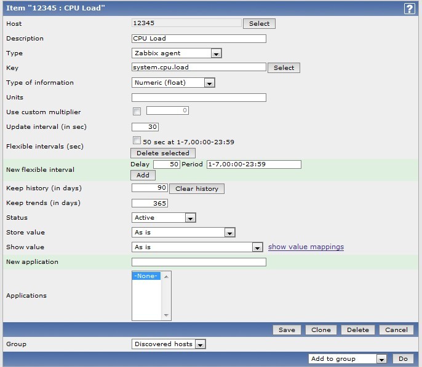
Task: Focus the Keep trends days field
Action: coord(149,203)
